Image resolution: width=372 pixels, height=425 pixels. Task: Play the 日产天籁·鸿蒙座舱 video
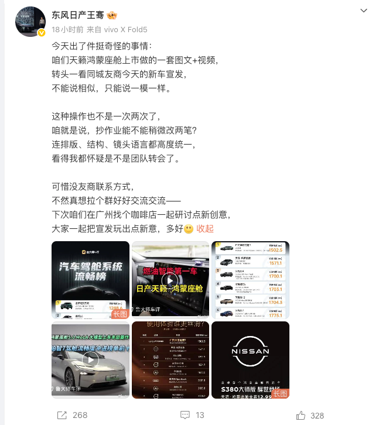coord(170,280)
